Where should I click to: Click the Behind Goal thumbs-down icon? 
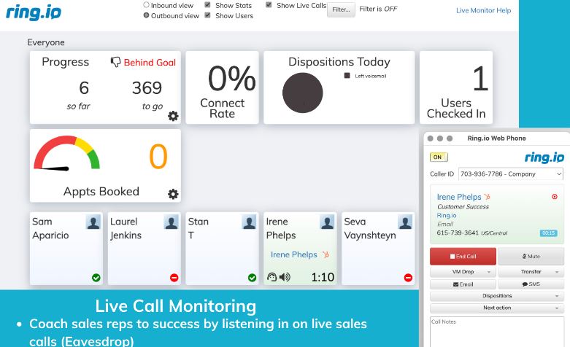(115, 62)
